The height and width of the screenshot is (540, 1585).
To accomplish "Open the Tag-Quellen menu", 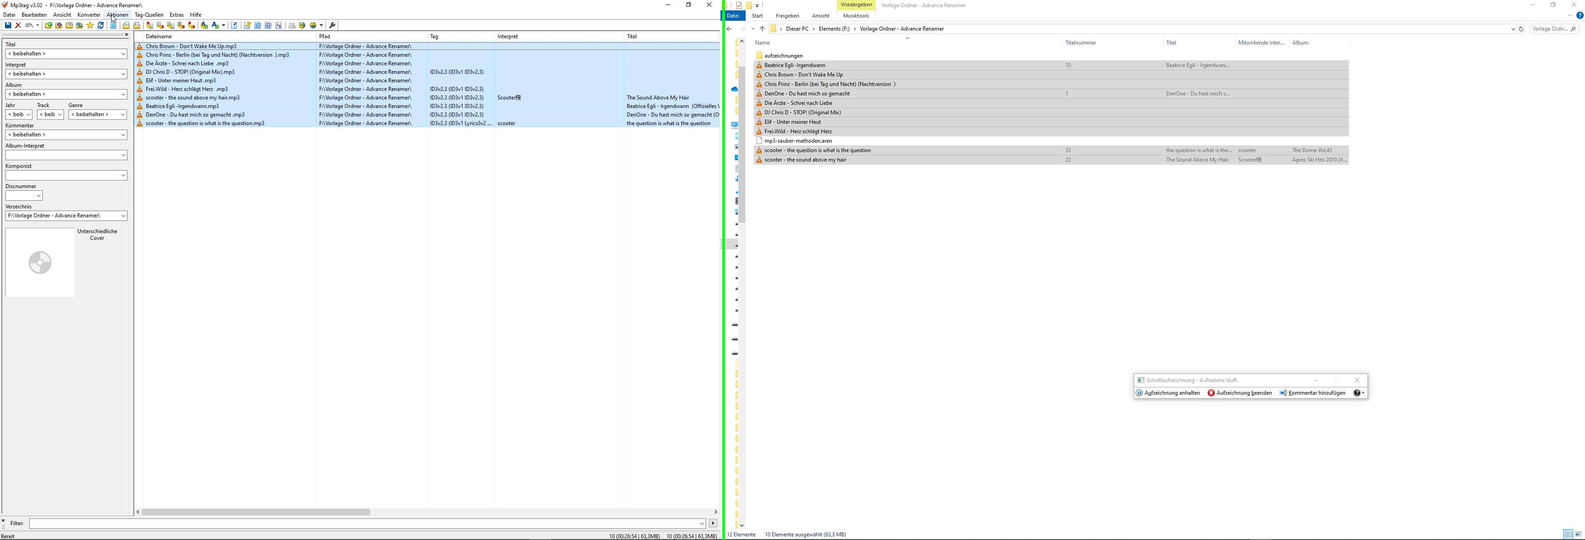I will 149,15.
